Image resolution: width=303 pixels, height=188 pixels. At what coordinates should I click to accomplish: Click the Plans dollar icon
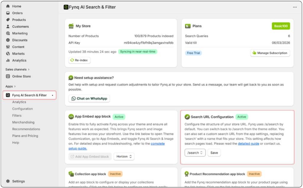pyautogui.click(x=188, y=26)
